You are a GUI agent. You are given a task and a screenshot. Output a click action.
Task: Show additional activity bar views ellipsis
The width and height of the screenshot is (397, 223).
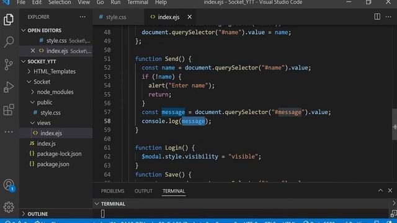[9, 132]
